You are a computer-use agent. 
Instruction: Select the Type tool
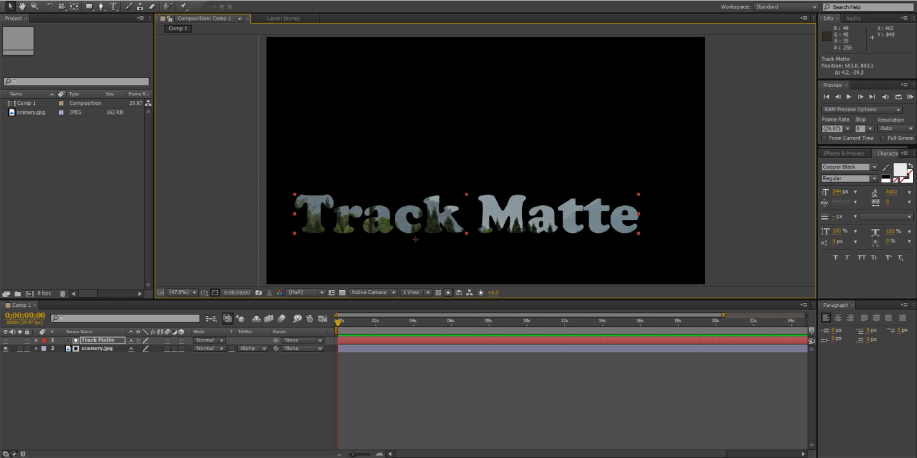[x=114, y=6]
